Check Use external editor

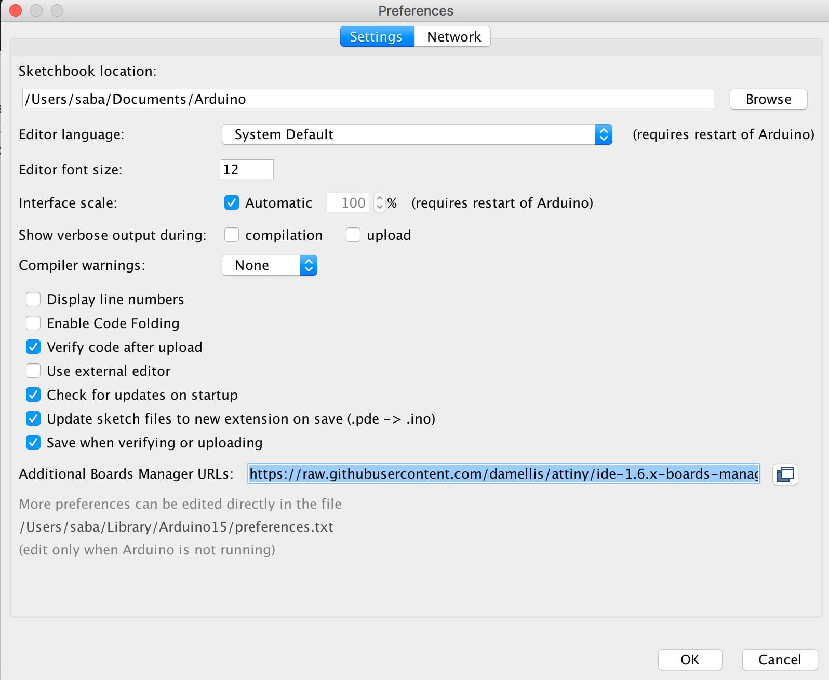33,371
